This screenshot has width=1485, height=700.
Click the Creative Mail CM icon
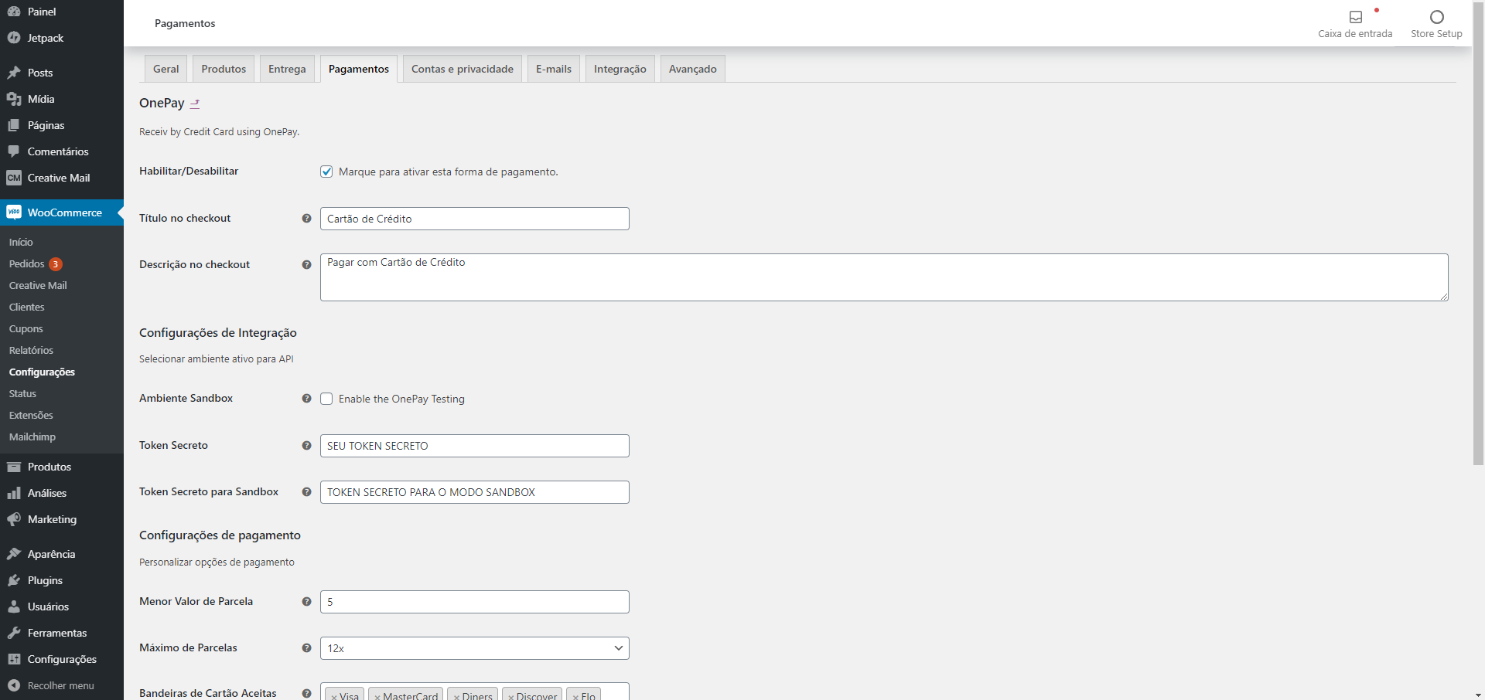[14, 178]
